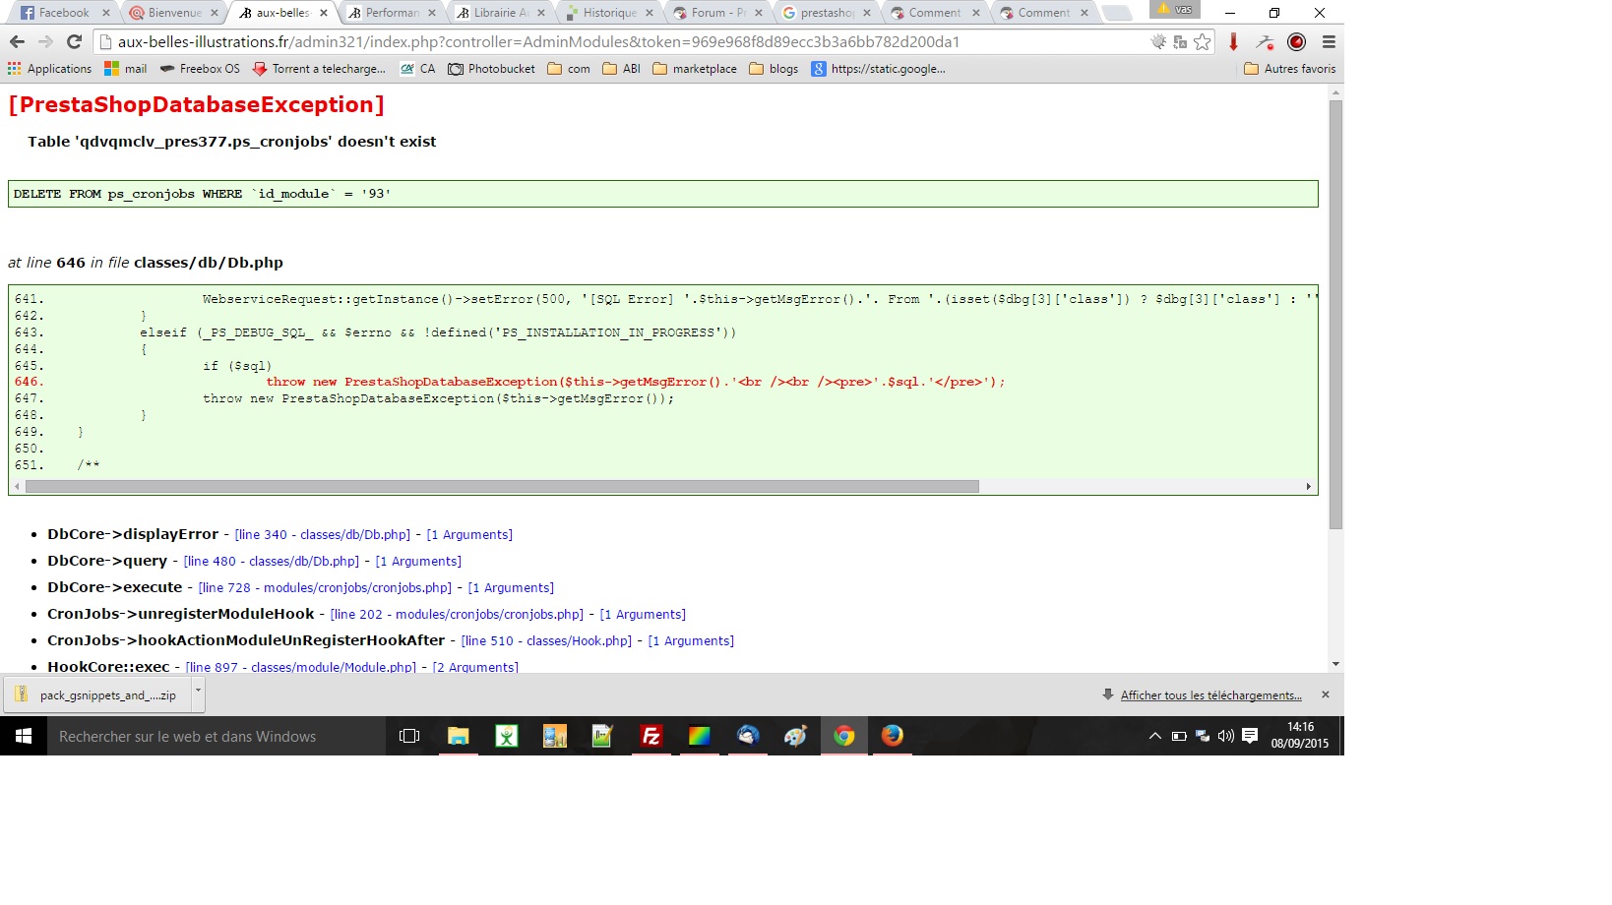The width and height of the screenshot is (1612, 905).
Task: Open Firefox from the taskbar
Action: [x=892, y=736]
